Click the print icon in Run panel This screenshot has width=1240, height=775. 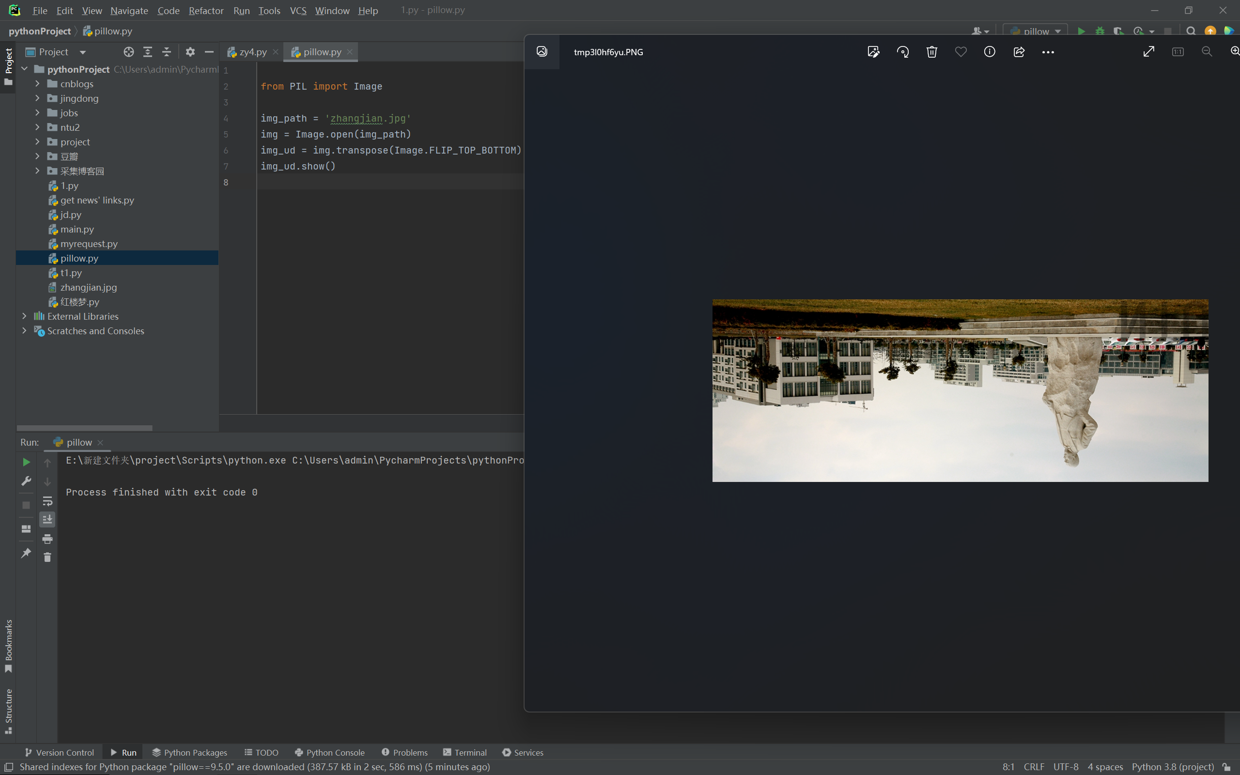(47, 539)
